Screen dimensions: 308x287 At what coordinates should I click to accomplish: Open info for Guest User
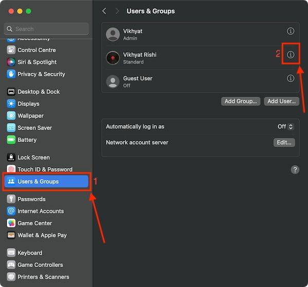(291, 78)
